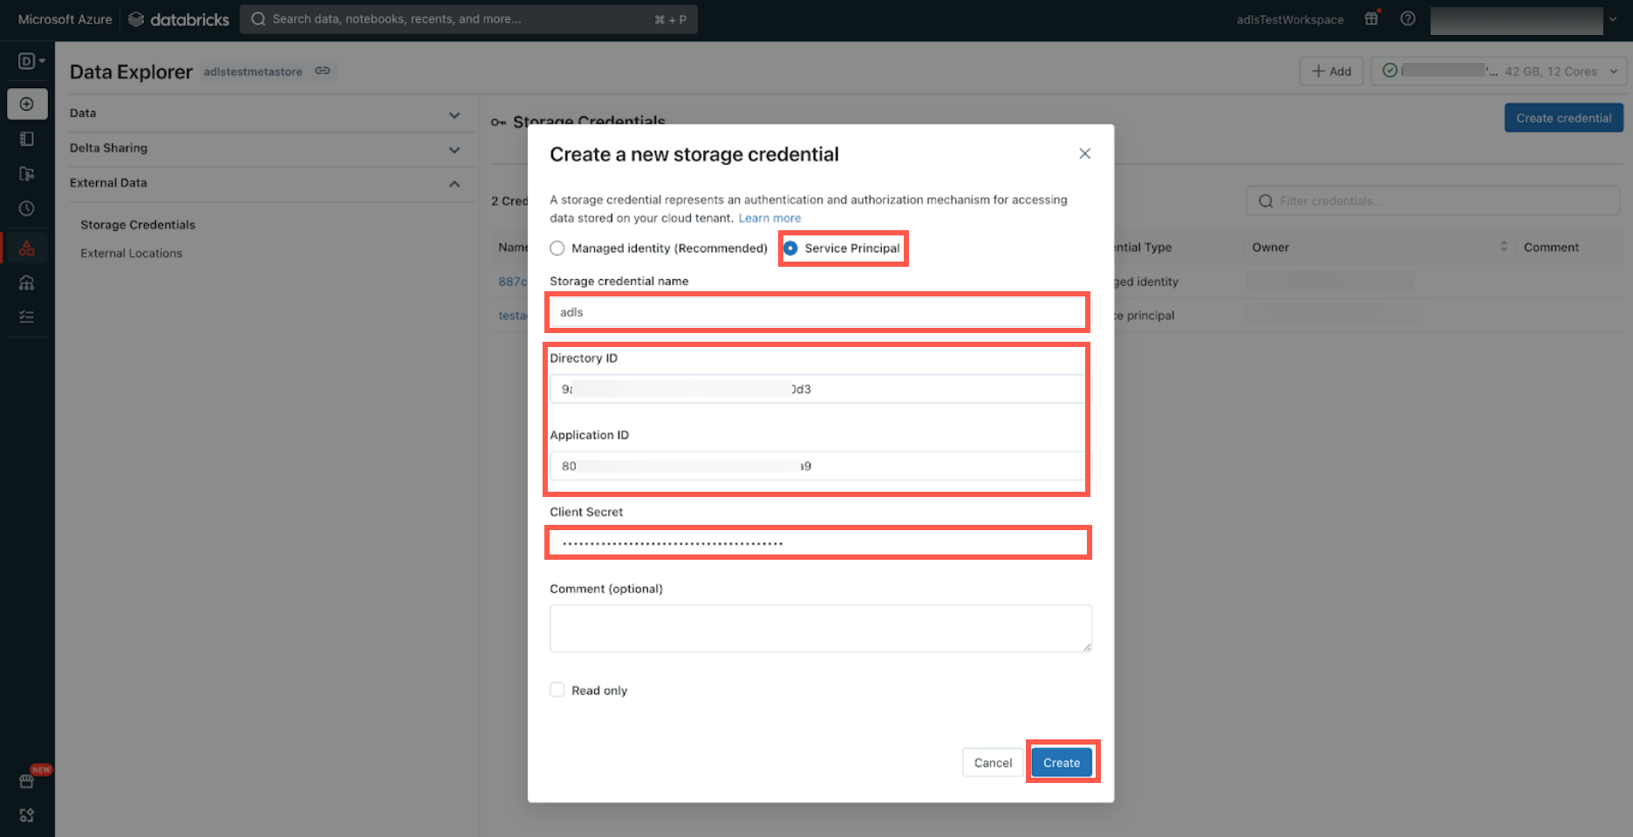1633x837 pixels.
Task: Click the Comment column header
Action: pyautogui.click(x=1551, y=248)
